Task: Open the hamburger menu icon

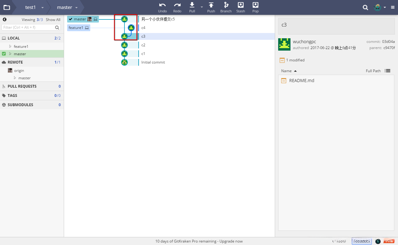Action: pos(393,7)
